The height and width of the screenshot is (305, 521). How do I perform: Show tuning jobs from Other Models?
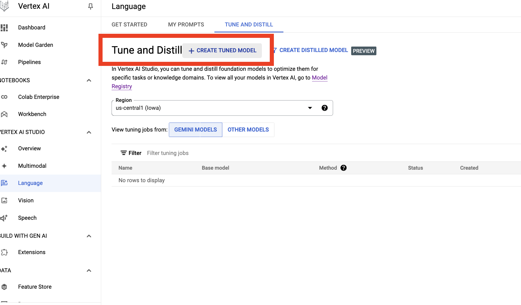coord(248,130)
